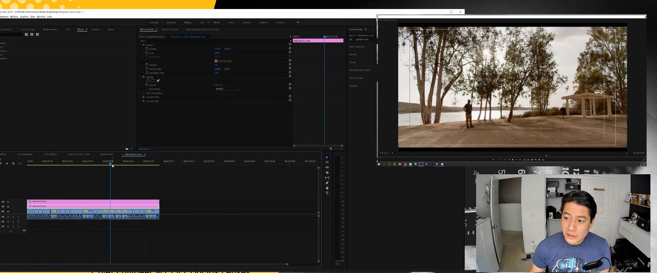The image size is (657, 273).
Task: Switch to the Editing workspace
Action: [x=187, y=23]
